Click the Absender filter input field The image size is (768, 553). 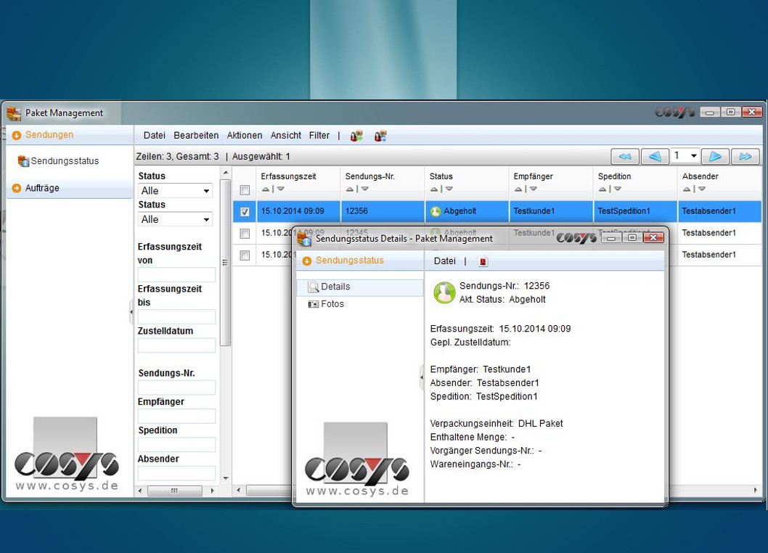[176, 473]
